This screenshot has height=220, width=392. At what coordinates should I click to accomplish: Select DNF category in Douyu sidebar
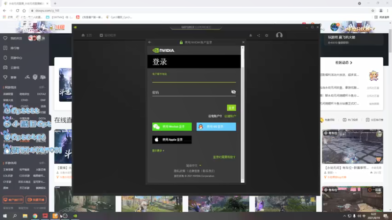[43, 100]
